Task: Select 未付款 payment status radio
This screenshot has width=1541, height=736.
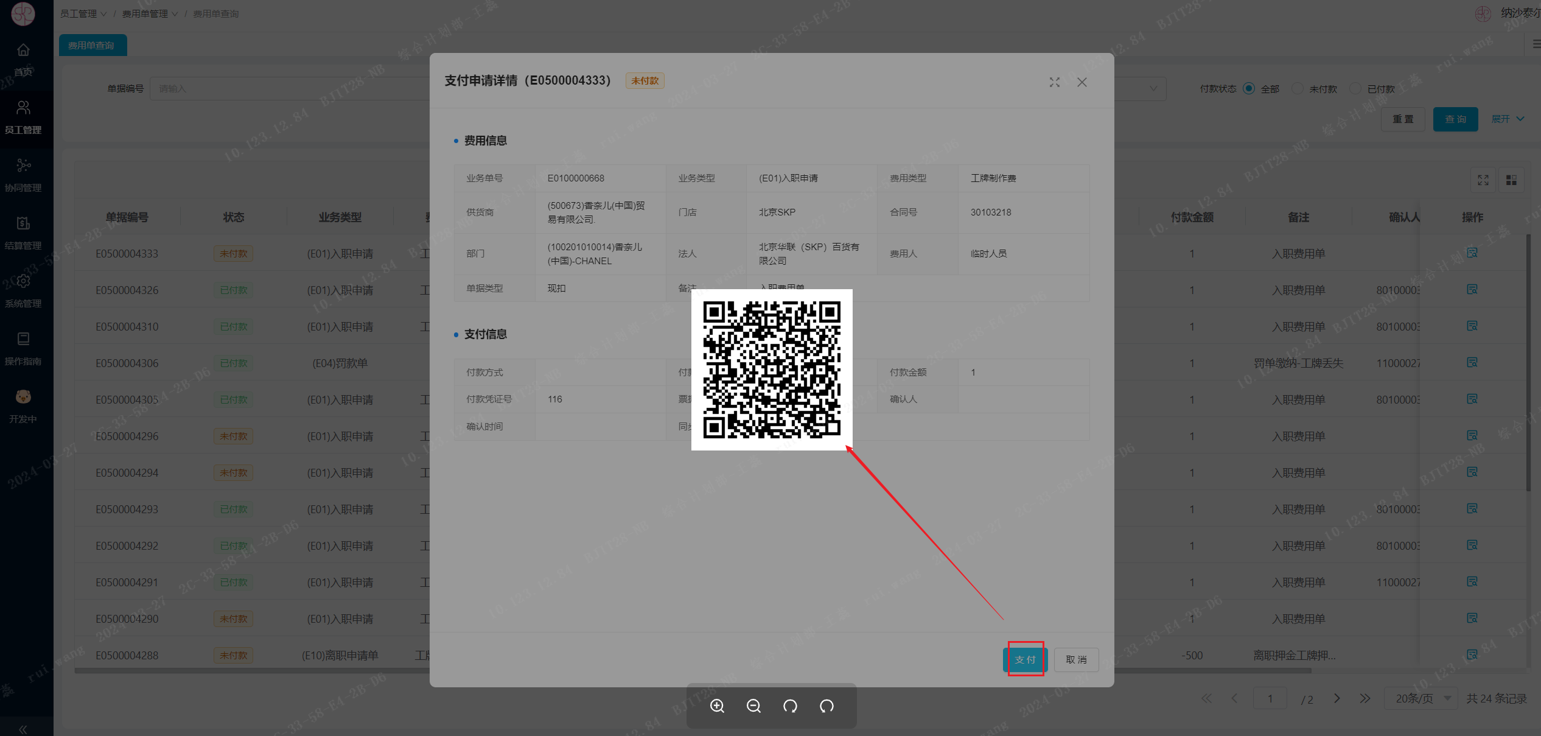Action: tap(1298, 88)
